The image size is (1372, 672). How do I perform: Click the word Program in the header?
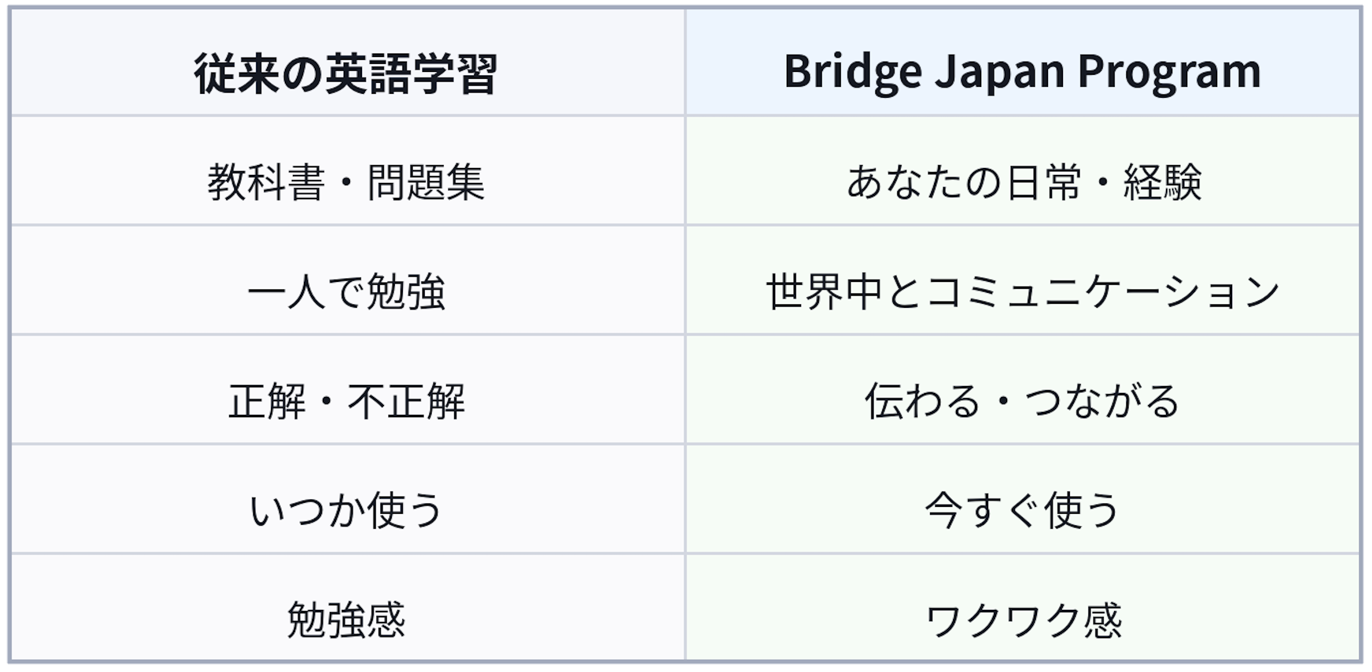click(1169, 72)
